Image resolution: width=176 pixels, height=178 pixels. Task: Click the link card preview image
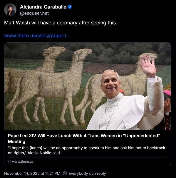pos(88,86)
